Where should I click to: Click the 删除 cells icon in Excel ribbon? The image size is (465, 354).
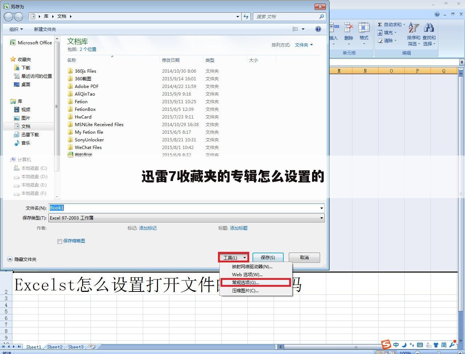pyautogui.click(x=349, y=28)
